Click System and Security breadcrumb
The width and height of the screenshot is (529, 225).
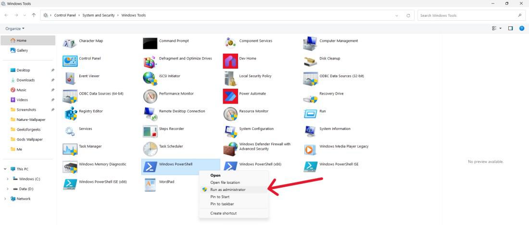point(99,15)
